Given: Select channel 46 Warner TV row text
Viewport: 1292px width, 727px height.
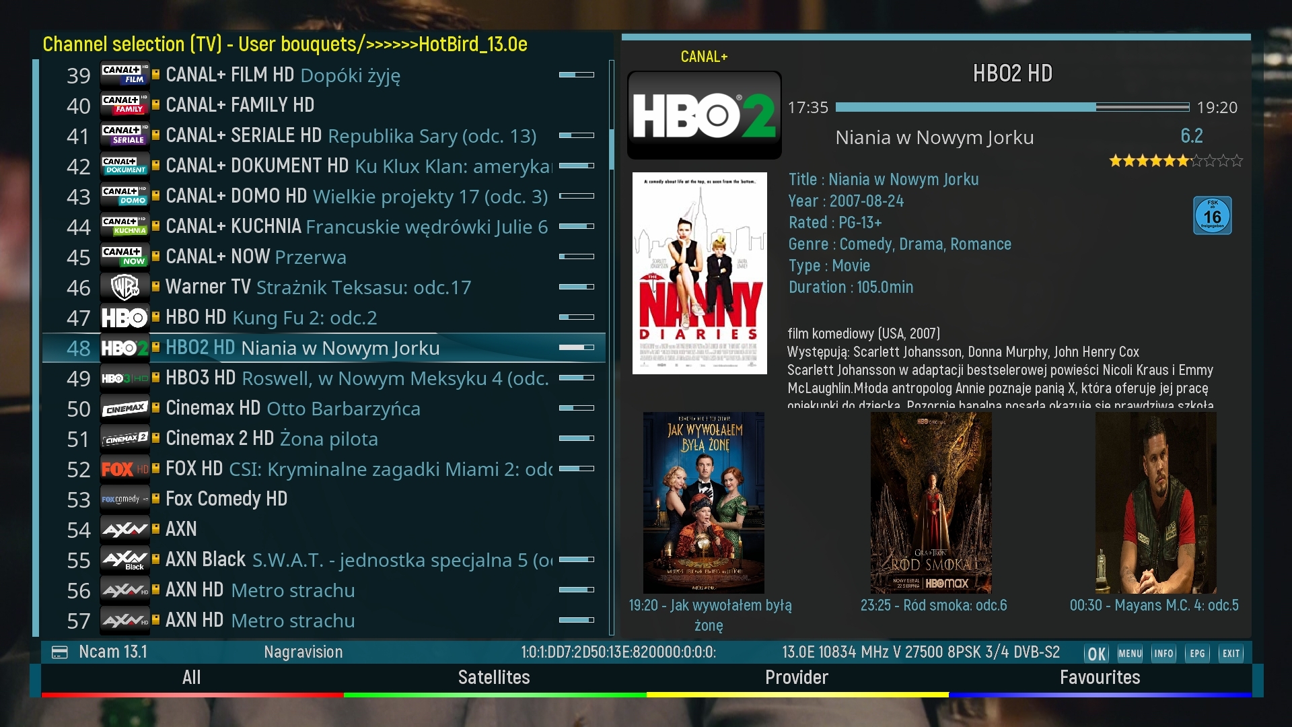Looking at the screenshot, I should (318, 287).
